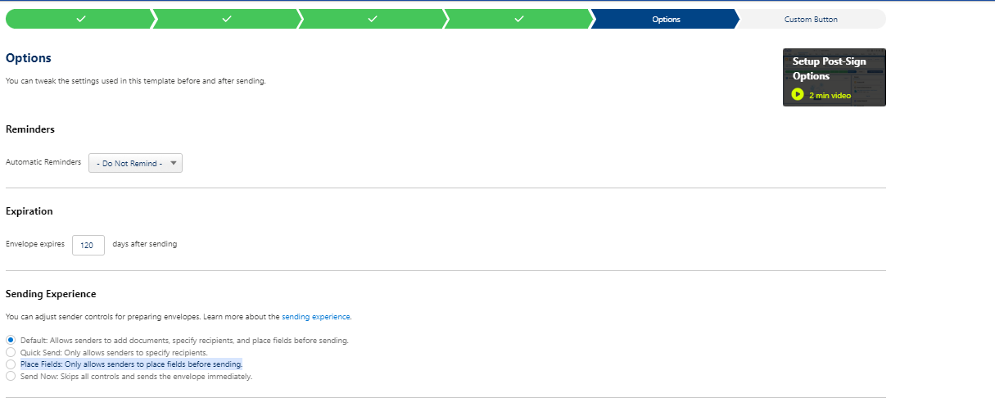Select the Default sending experience radio button
This screenshot has width=995, height=416.
click(11, 340)
